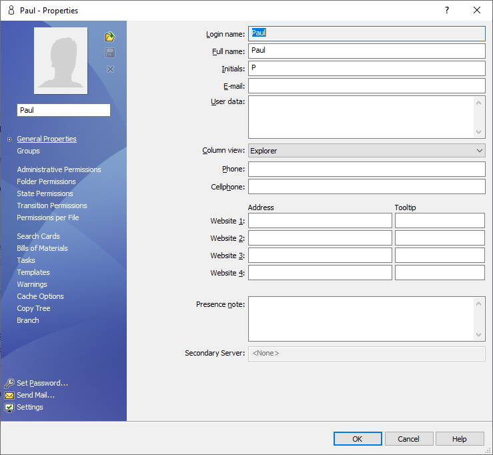The image size is (493, 455).
Task: Click Set Password... link
Action: (43, 384)
